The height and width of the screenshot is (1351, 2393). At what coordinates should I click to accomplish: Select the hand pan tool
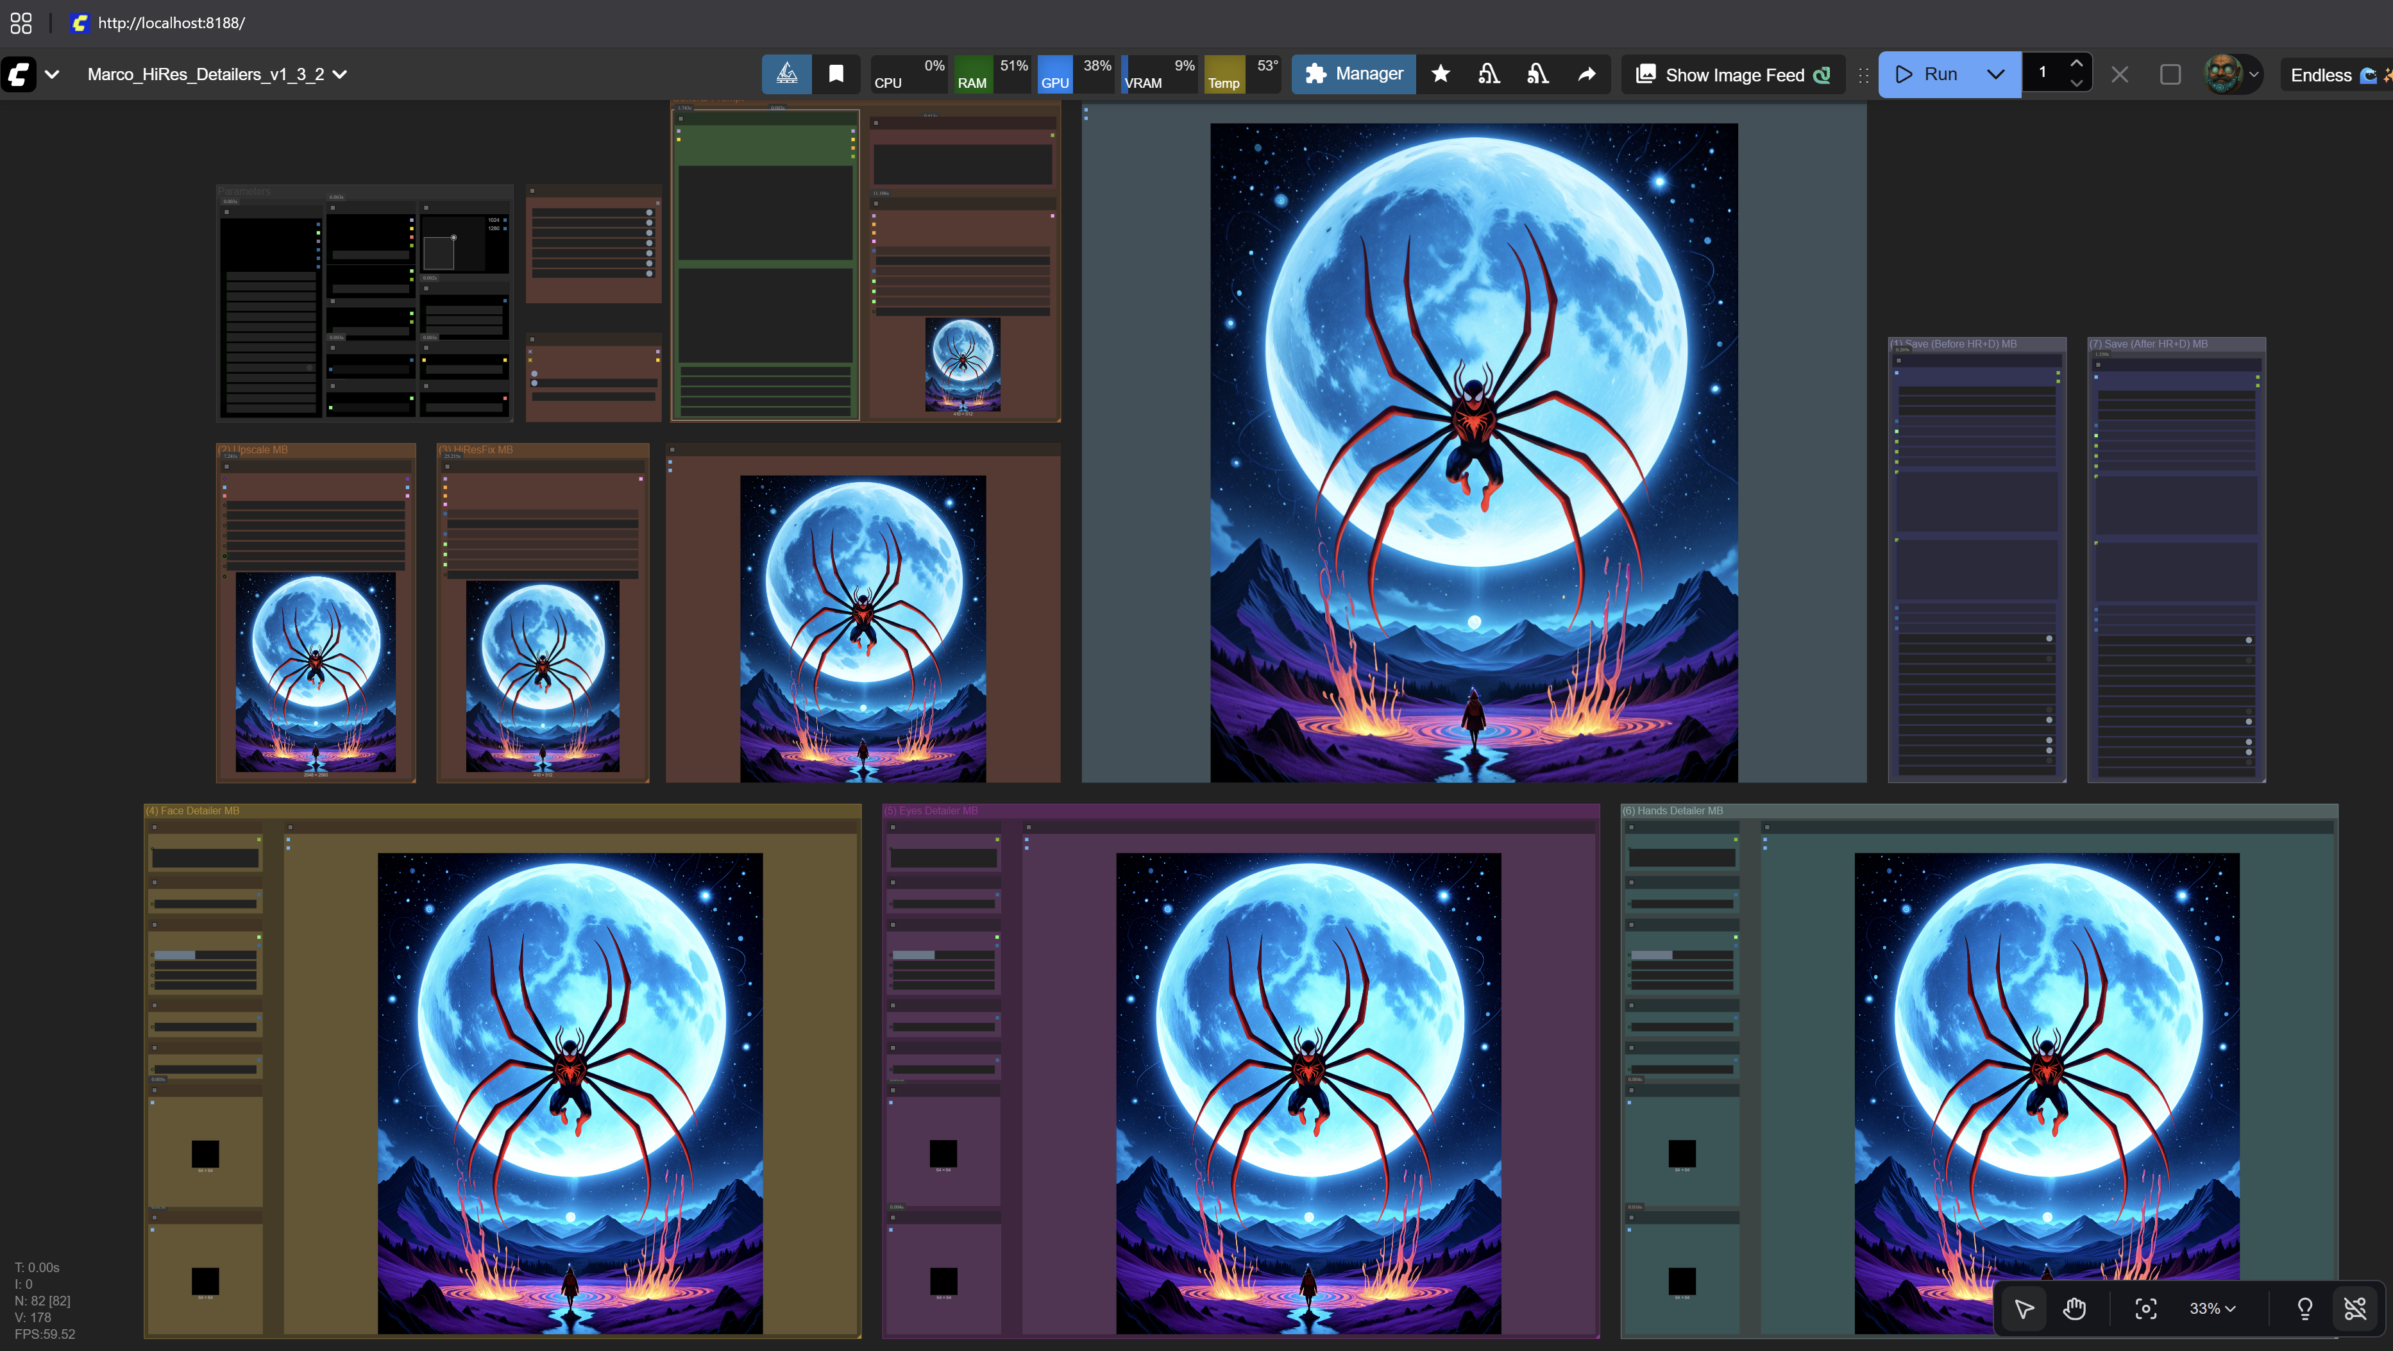click(2074, 1308)
